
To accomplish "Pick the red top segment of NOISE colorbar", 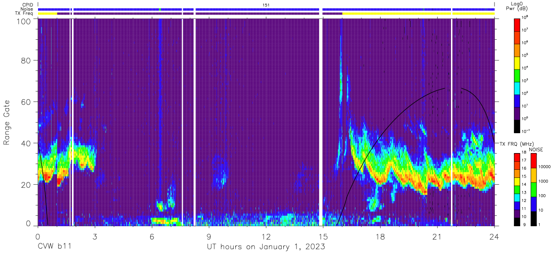I will [x=533, y=161].
